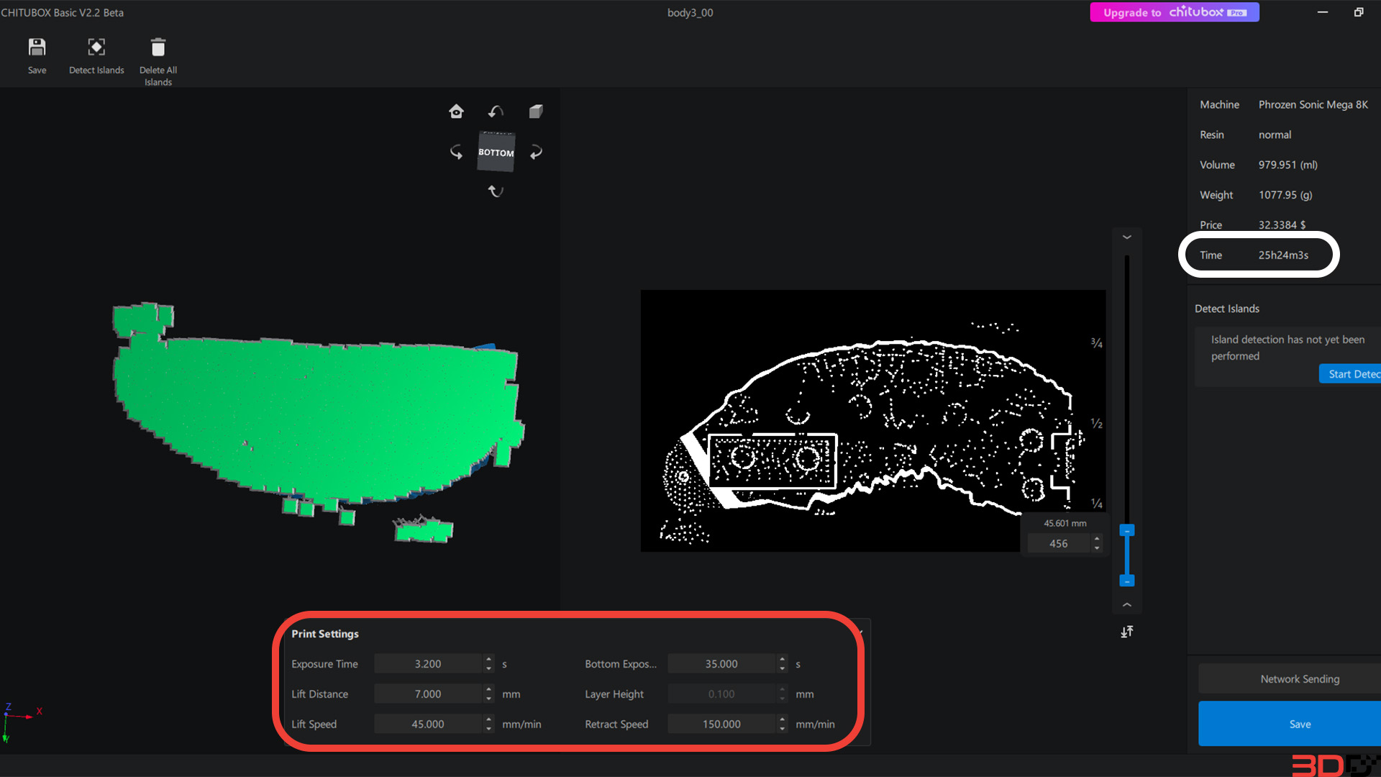Viewport: 1381px width, 777px height.
Task: Click the Retract Speed field 150.000
Action: coord(721,724)
